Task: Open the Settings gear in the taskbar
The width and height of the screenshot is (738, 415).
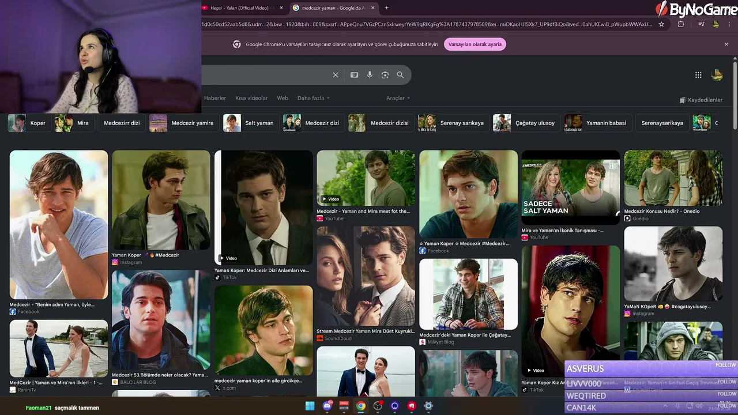Action: tap(428, 406)
